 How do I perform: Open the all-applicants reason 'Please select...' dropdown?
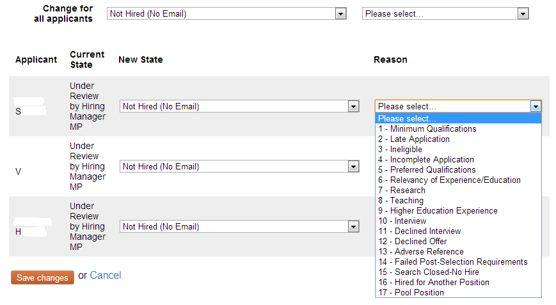coord(445,13)
